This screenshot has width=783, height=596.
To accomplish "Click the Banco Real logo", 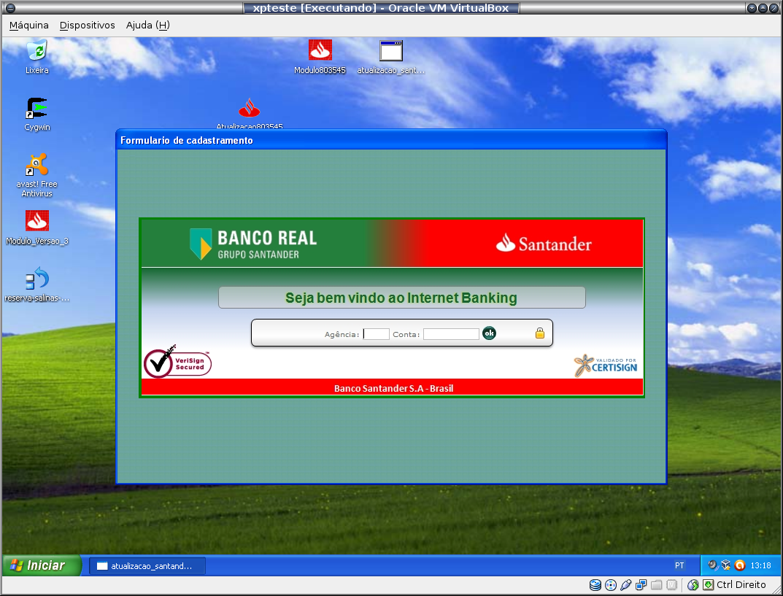I will tap(253, 244).
